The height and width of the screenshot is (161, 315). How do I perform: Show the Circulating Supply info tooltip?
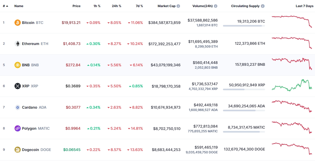point(263,6)
